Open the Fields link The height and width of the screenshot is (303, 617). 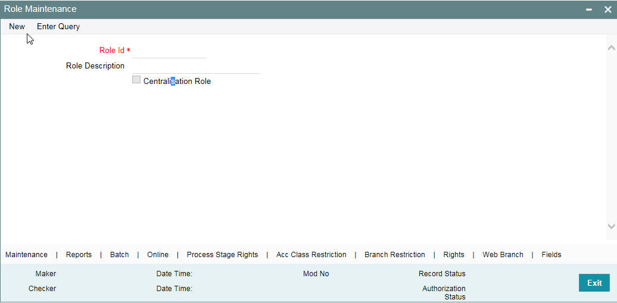point(551,255)
